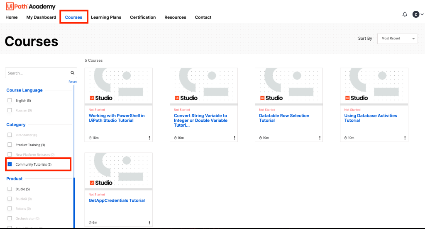Go to the Home tab

pyautogui.click(x=11, y=17)
